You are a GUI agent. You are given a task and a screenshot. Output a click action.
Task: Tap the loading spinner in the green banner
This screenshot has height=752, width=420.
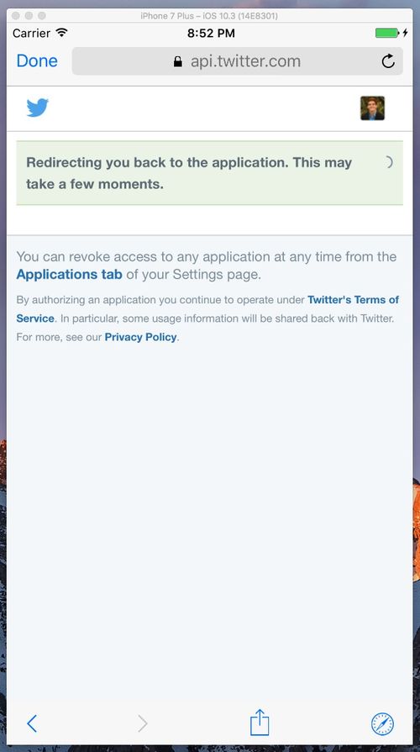click(387, 162)
